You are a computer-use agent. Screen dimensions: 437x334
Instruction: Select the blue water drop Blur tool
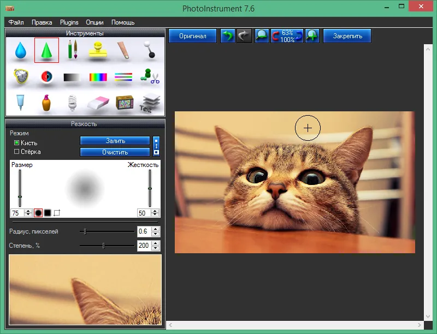coord(21,50)
